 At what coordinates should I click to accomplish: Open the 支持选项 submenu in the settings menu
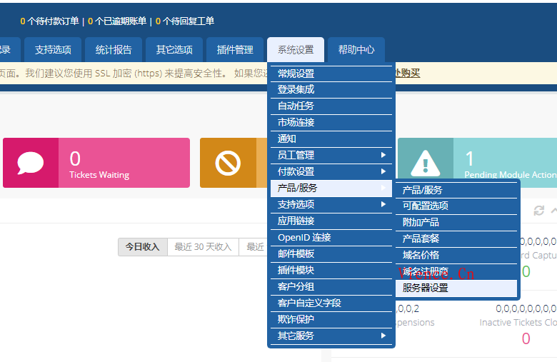pos(331,204)
